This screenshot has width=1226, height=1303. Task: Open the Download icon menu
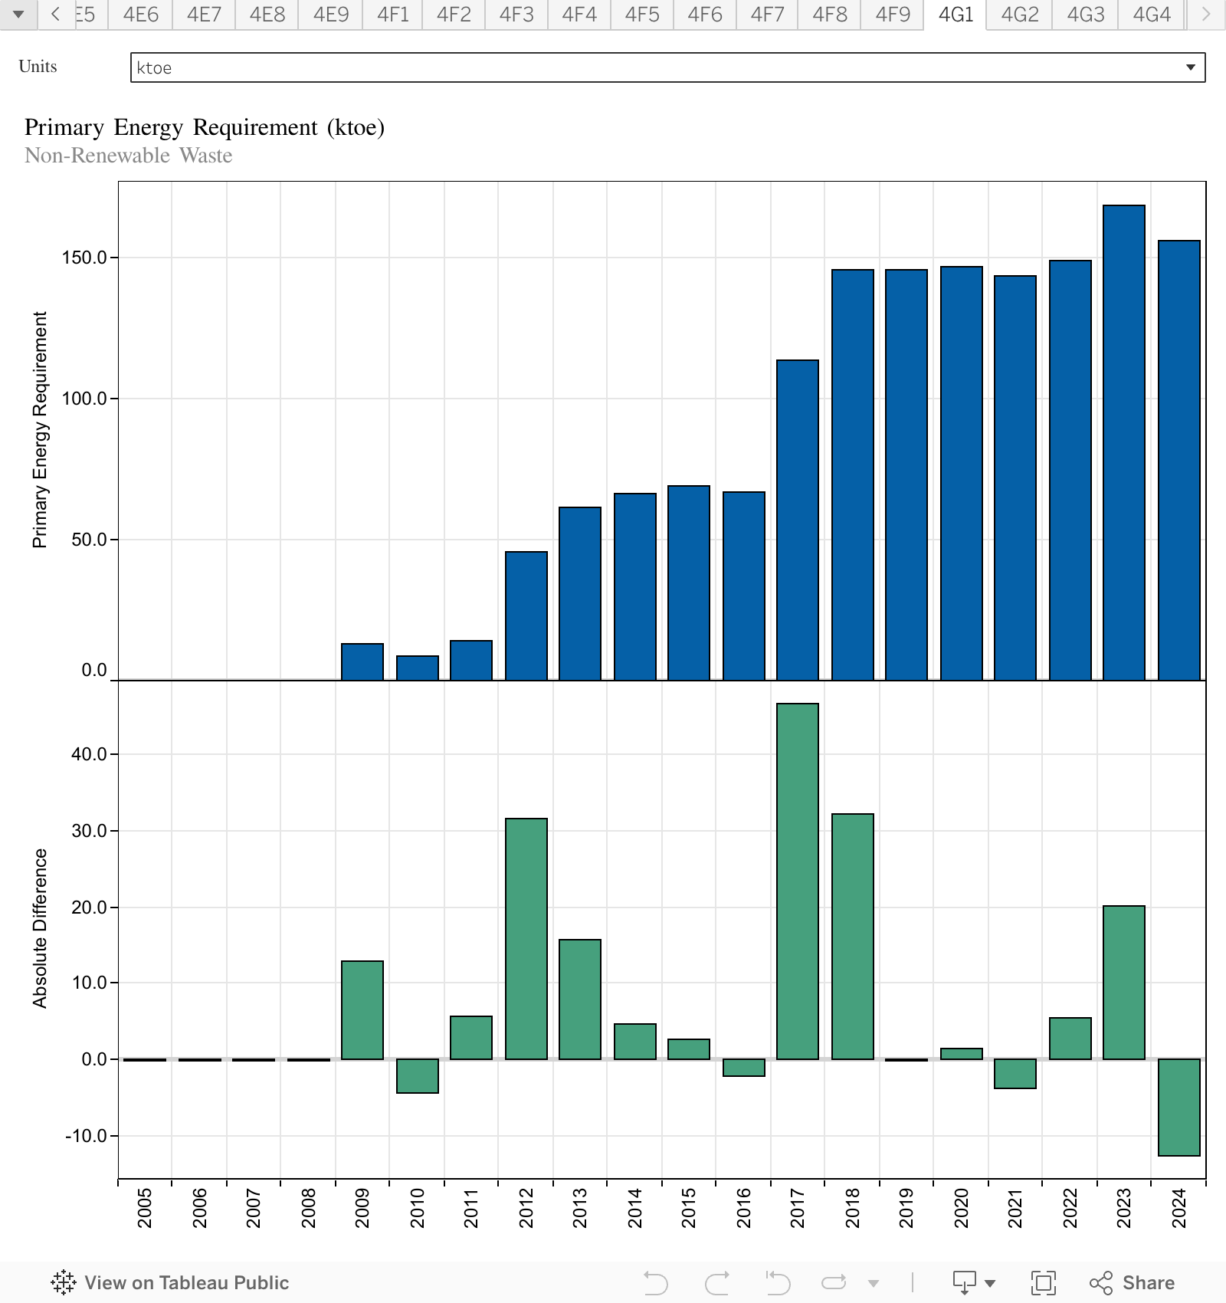pyautogui.click(x=972, y=1282)
